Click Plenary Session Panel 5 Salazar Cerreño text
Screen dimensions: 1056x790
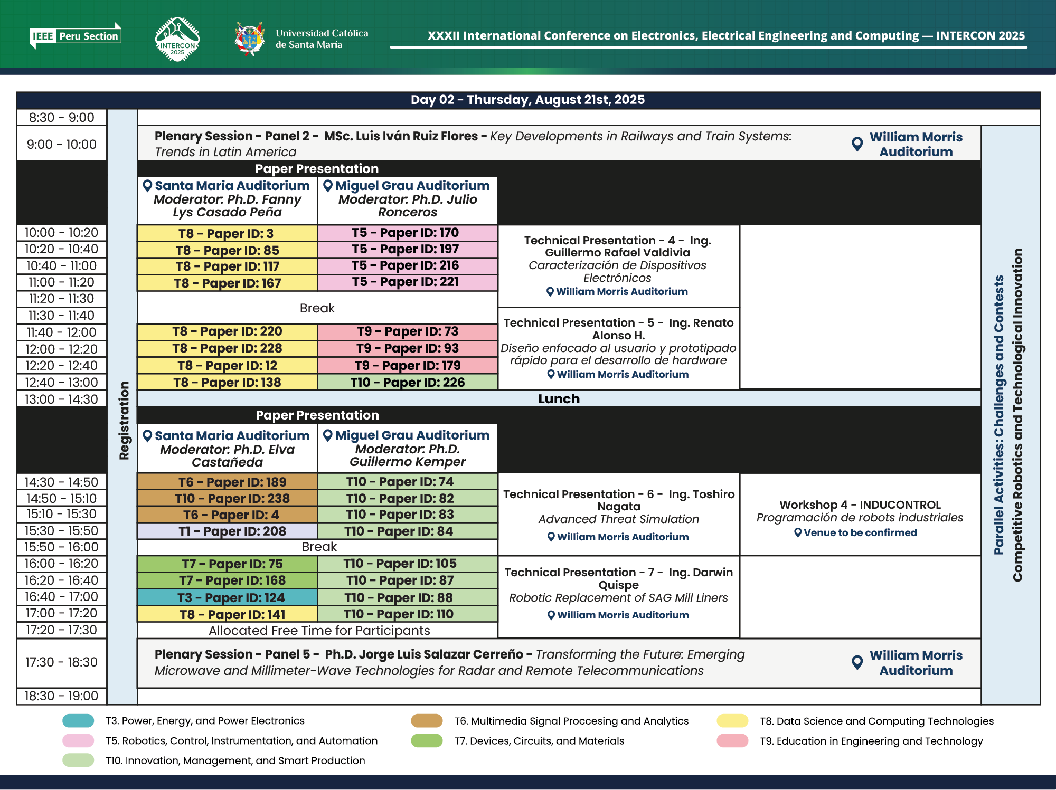pyautogui.click(x=449, y=662)
